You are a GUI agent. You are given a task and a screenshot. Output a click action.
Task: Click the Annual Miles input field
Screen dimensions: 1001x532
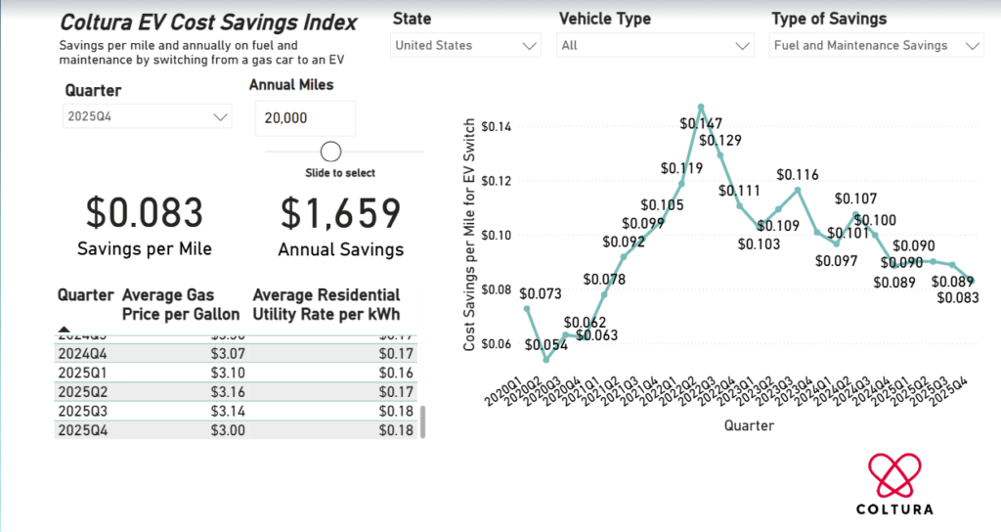click(x=305, y=117)
